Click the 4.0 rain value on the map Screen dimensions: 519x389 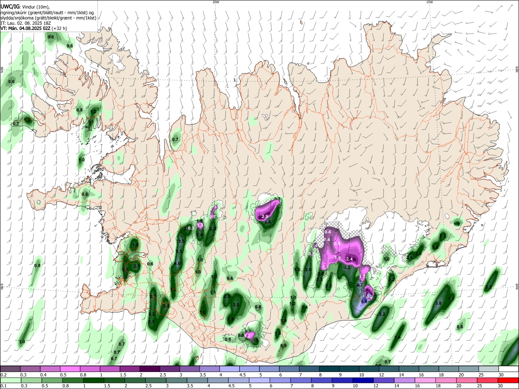click(177, 263)
